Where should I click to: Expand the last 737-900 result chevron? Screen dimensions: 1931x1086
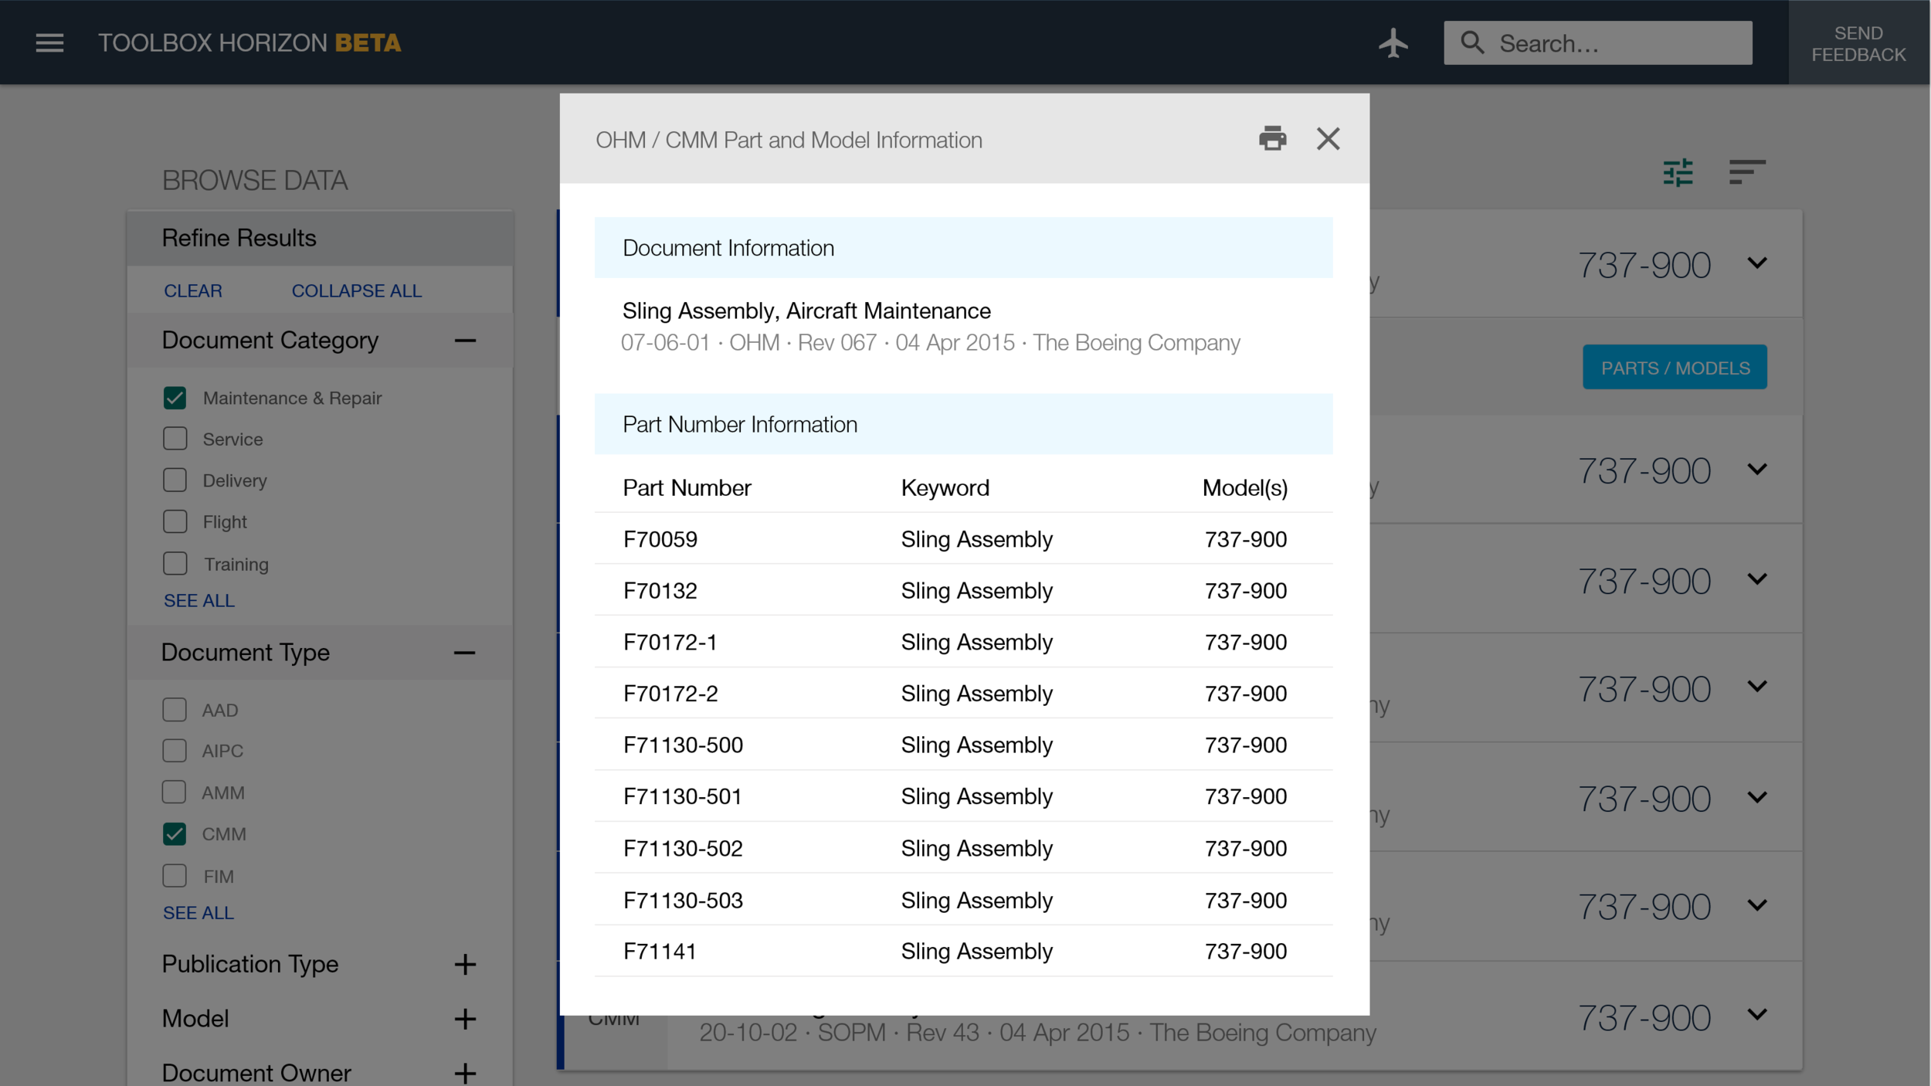(x=1757, y=1015)
